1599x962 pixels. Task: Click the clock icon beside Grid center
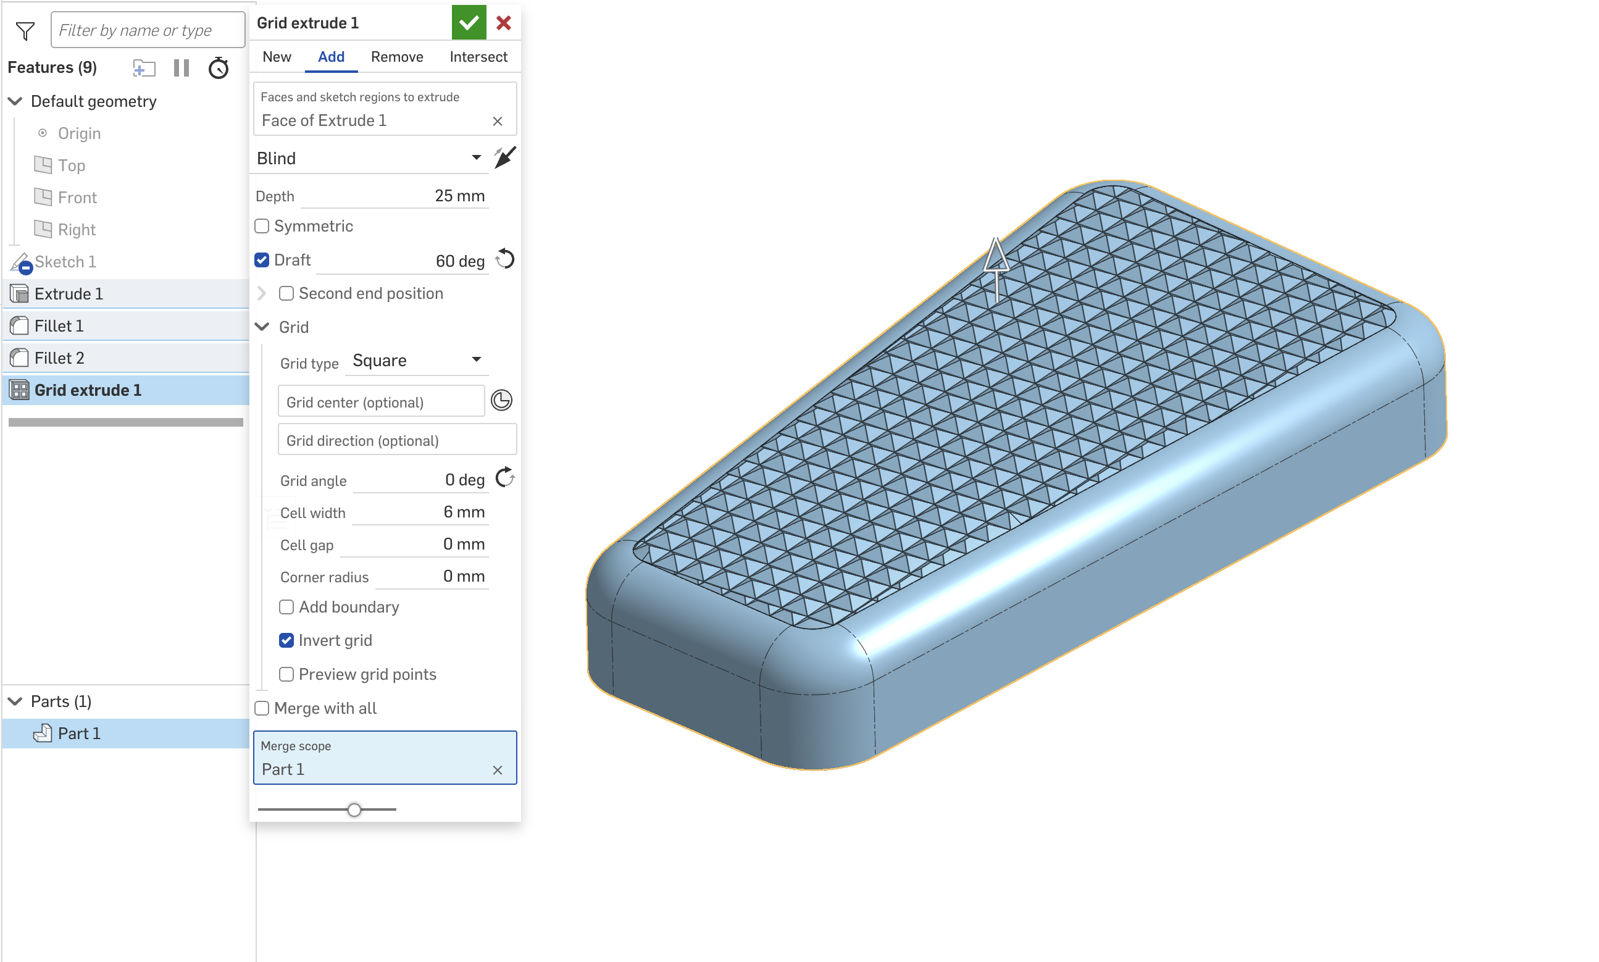click(x=501, y=401)
